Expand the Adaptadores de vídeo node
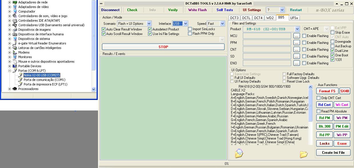This screenshot has height=168, width=354. (x=9, y=7)
